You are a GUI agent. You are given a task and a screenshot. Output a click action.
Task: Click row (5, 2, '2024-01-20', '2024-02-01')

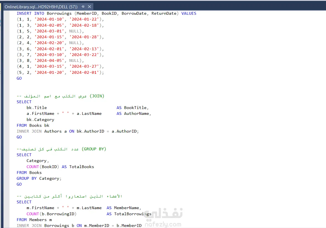pos(60,72)
